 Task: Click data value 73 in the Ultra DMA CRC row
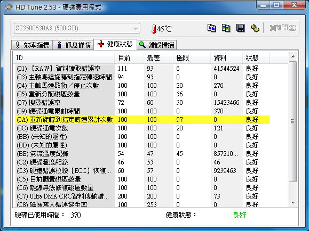click(x=217, y=196)
